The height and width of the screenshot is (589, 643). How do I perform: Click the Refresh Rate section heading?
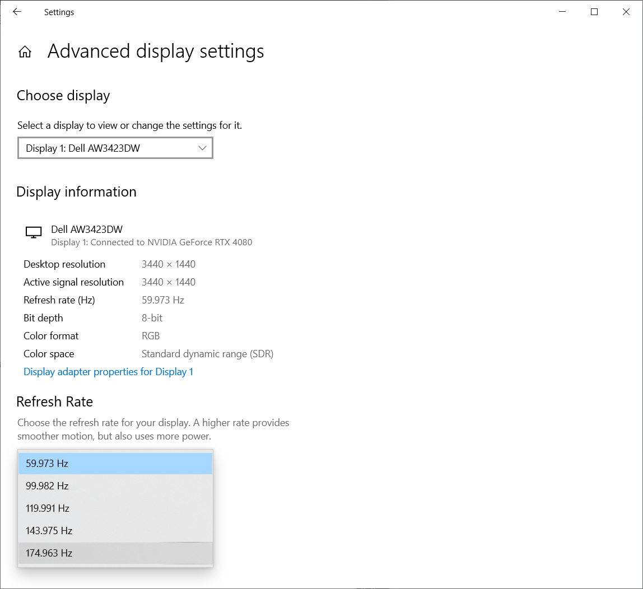point(54,401)
